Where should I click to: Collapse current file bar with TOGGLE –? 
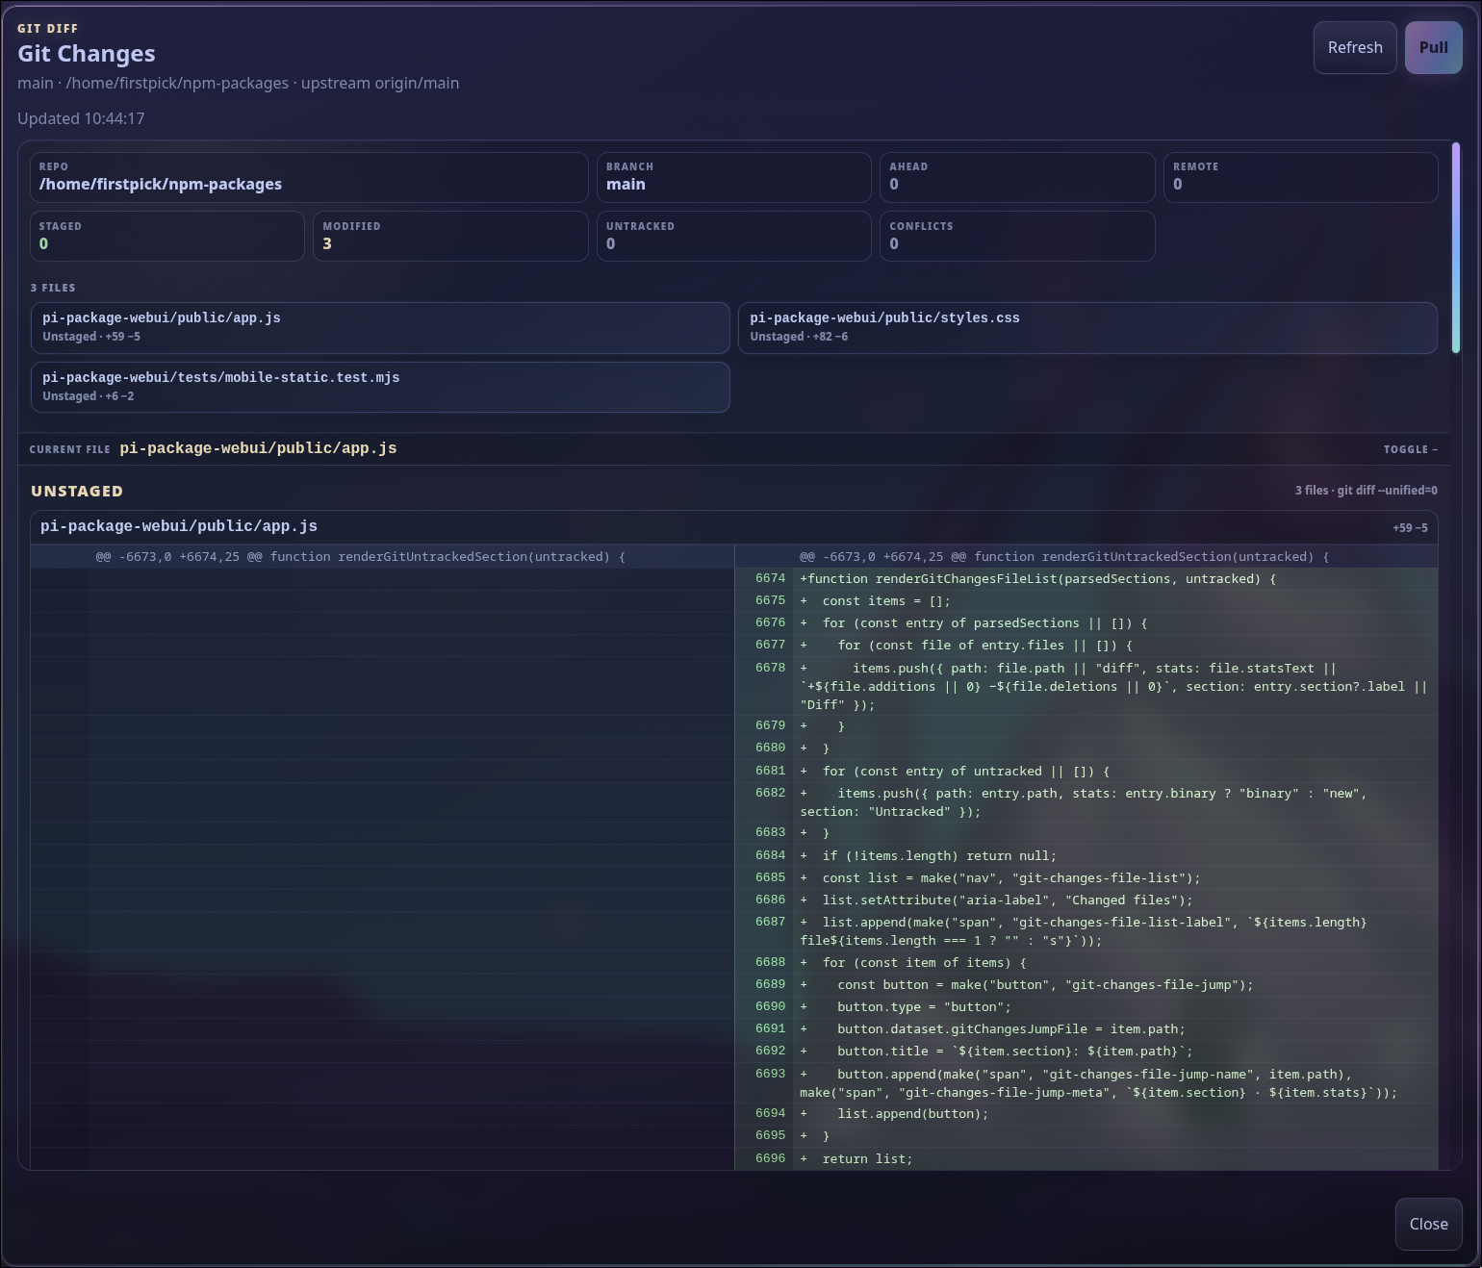[1410, 449]
